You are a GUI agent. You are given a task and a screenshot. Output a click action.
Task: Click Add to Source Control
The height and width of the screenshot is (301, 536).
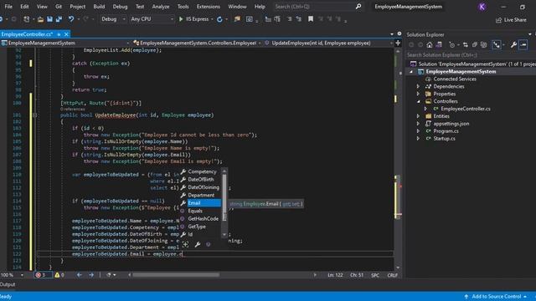[496, 296]
